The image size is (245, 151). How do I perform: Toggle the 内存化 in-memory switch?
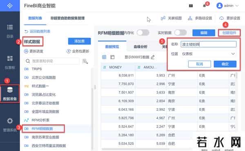tap(143, 33)
